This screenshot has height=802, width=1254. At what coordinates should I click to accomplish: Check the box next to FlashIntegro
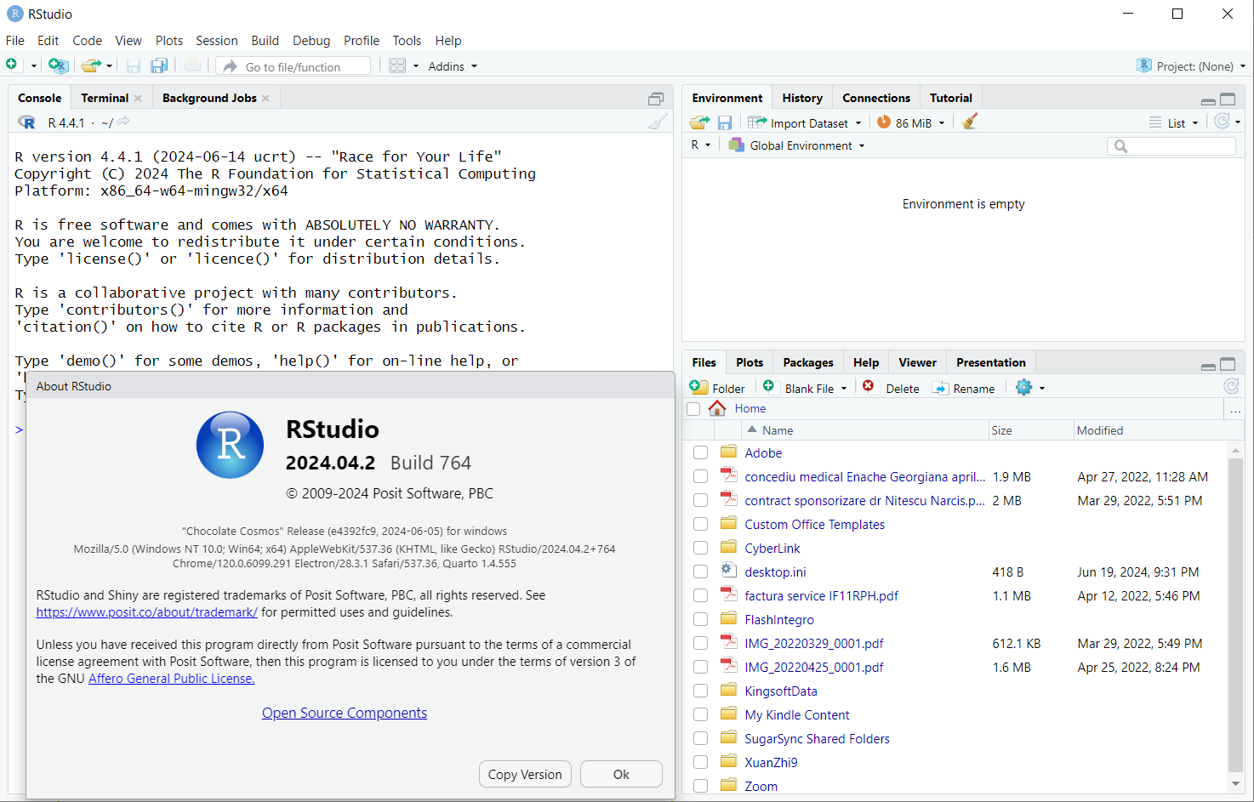pos(700,619)
